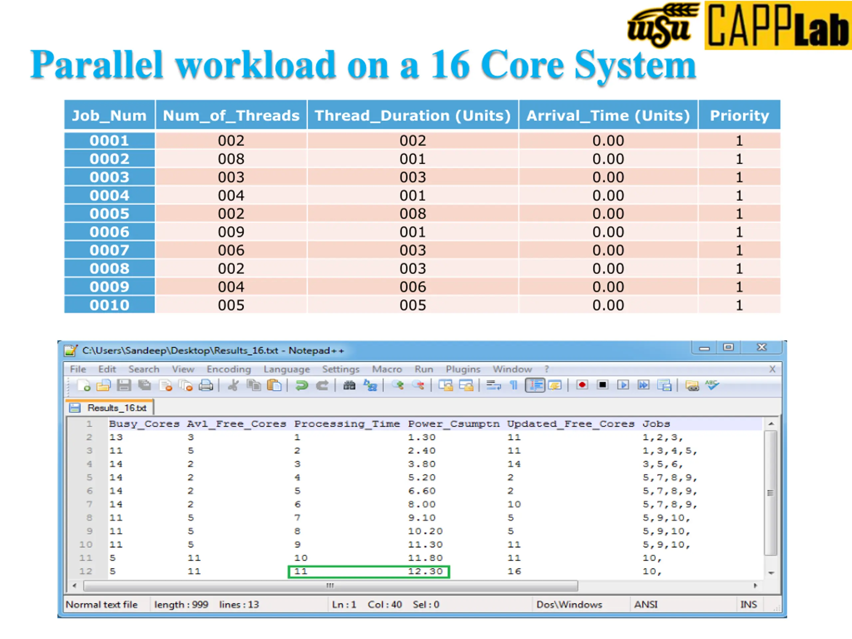Image resolution: width=852 pixels, height=639 pixels.
Task: Click the Copy toolbar icon
Action: coord(254,385)
